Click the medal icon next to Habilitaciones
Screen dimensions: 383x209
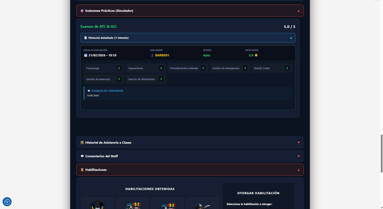point(82,170)
